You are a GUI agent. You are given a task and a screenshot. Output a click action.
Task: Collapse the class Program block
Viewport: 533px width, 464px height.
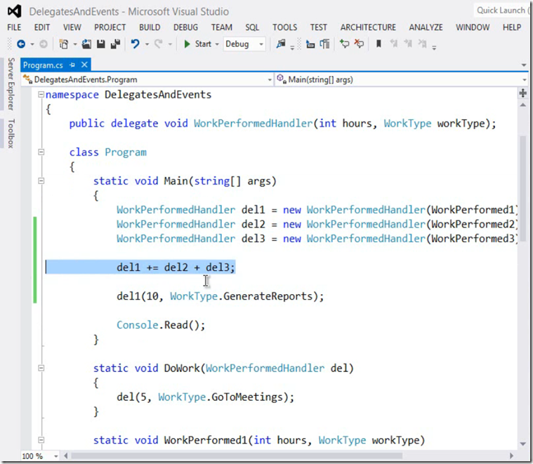pos(41,152)
